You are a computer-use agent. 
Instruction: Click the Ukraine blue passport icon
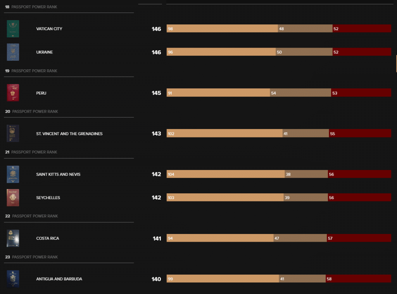tap(13, 52)
